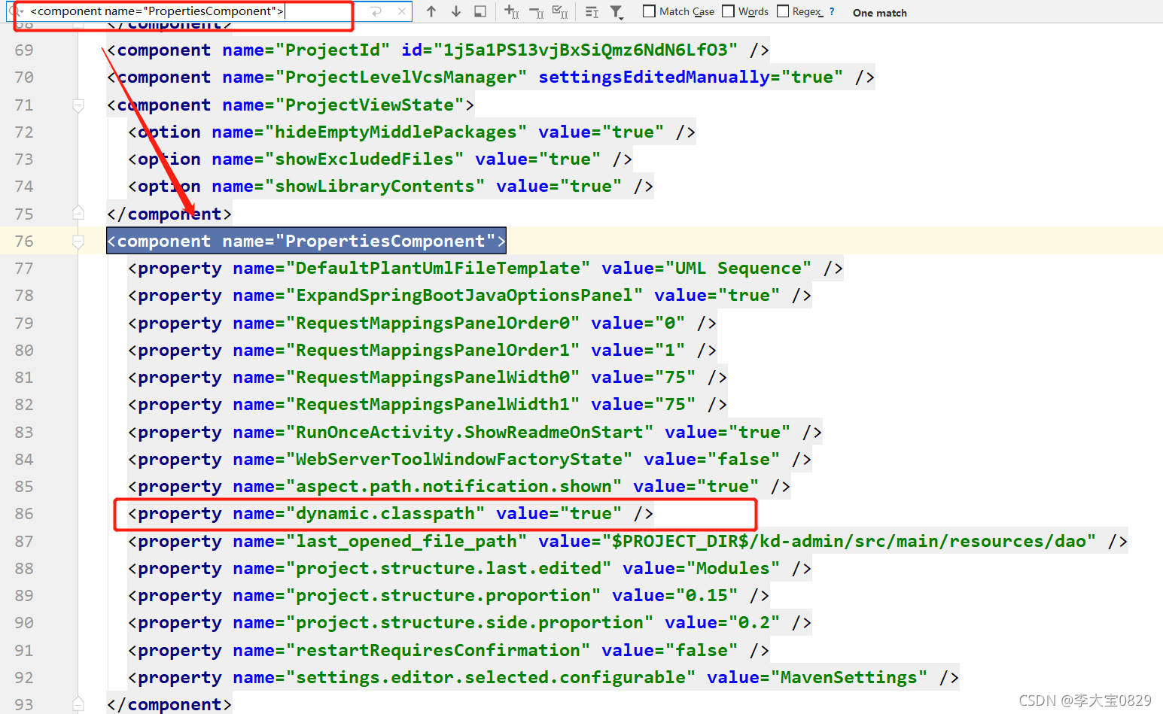Click the previous occurrence up arrow
The width and height of the screenshot is (1163, 714).
click(x=431, y=11)
